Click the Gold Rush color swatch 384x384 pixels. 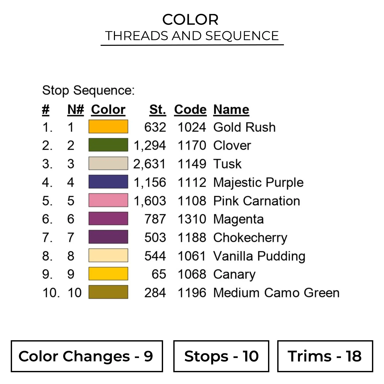click(108, 127)
